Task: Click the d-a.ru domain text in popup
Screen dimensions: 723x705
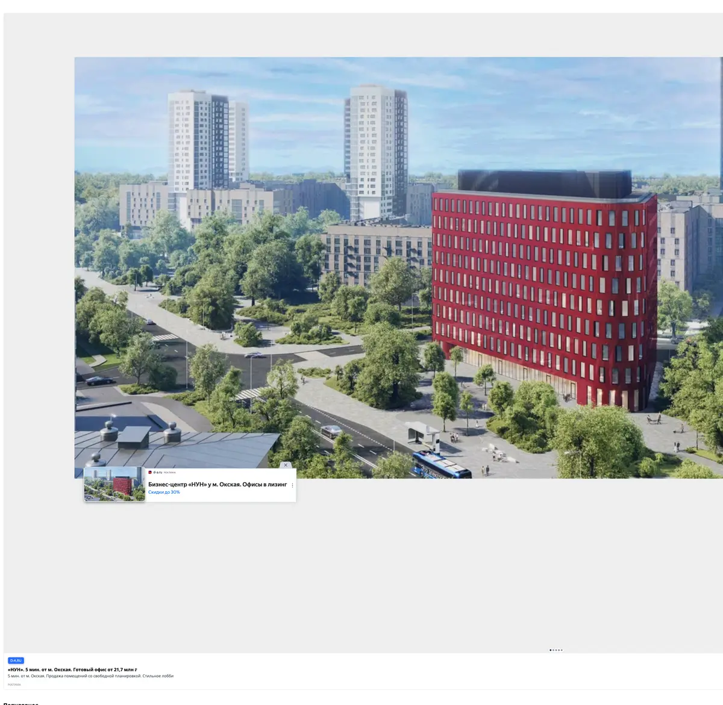Action: pyautogui.click(x=158, y=472)
